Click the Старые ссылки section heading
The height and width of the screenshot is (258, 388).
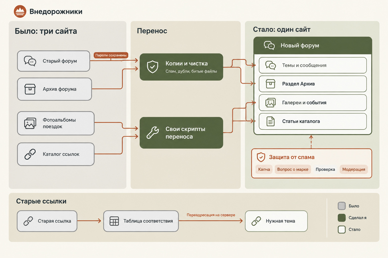(x=41, y=201)
